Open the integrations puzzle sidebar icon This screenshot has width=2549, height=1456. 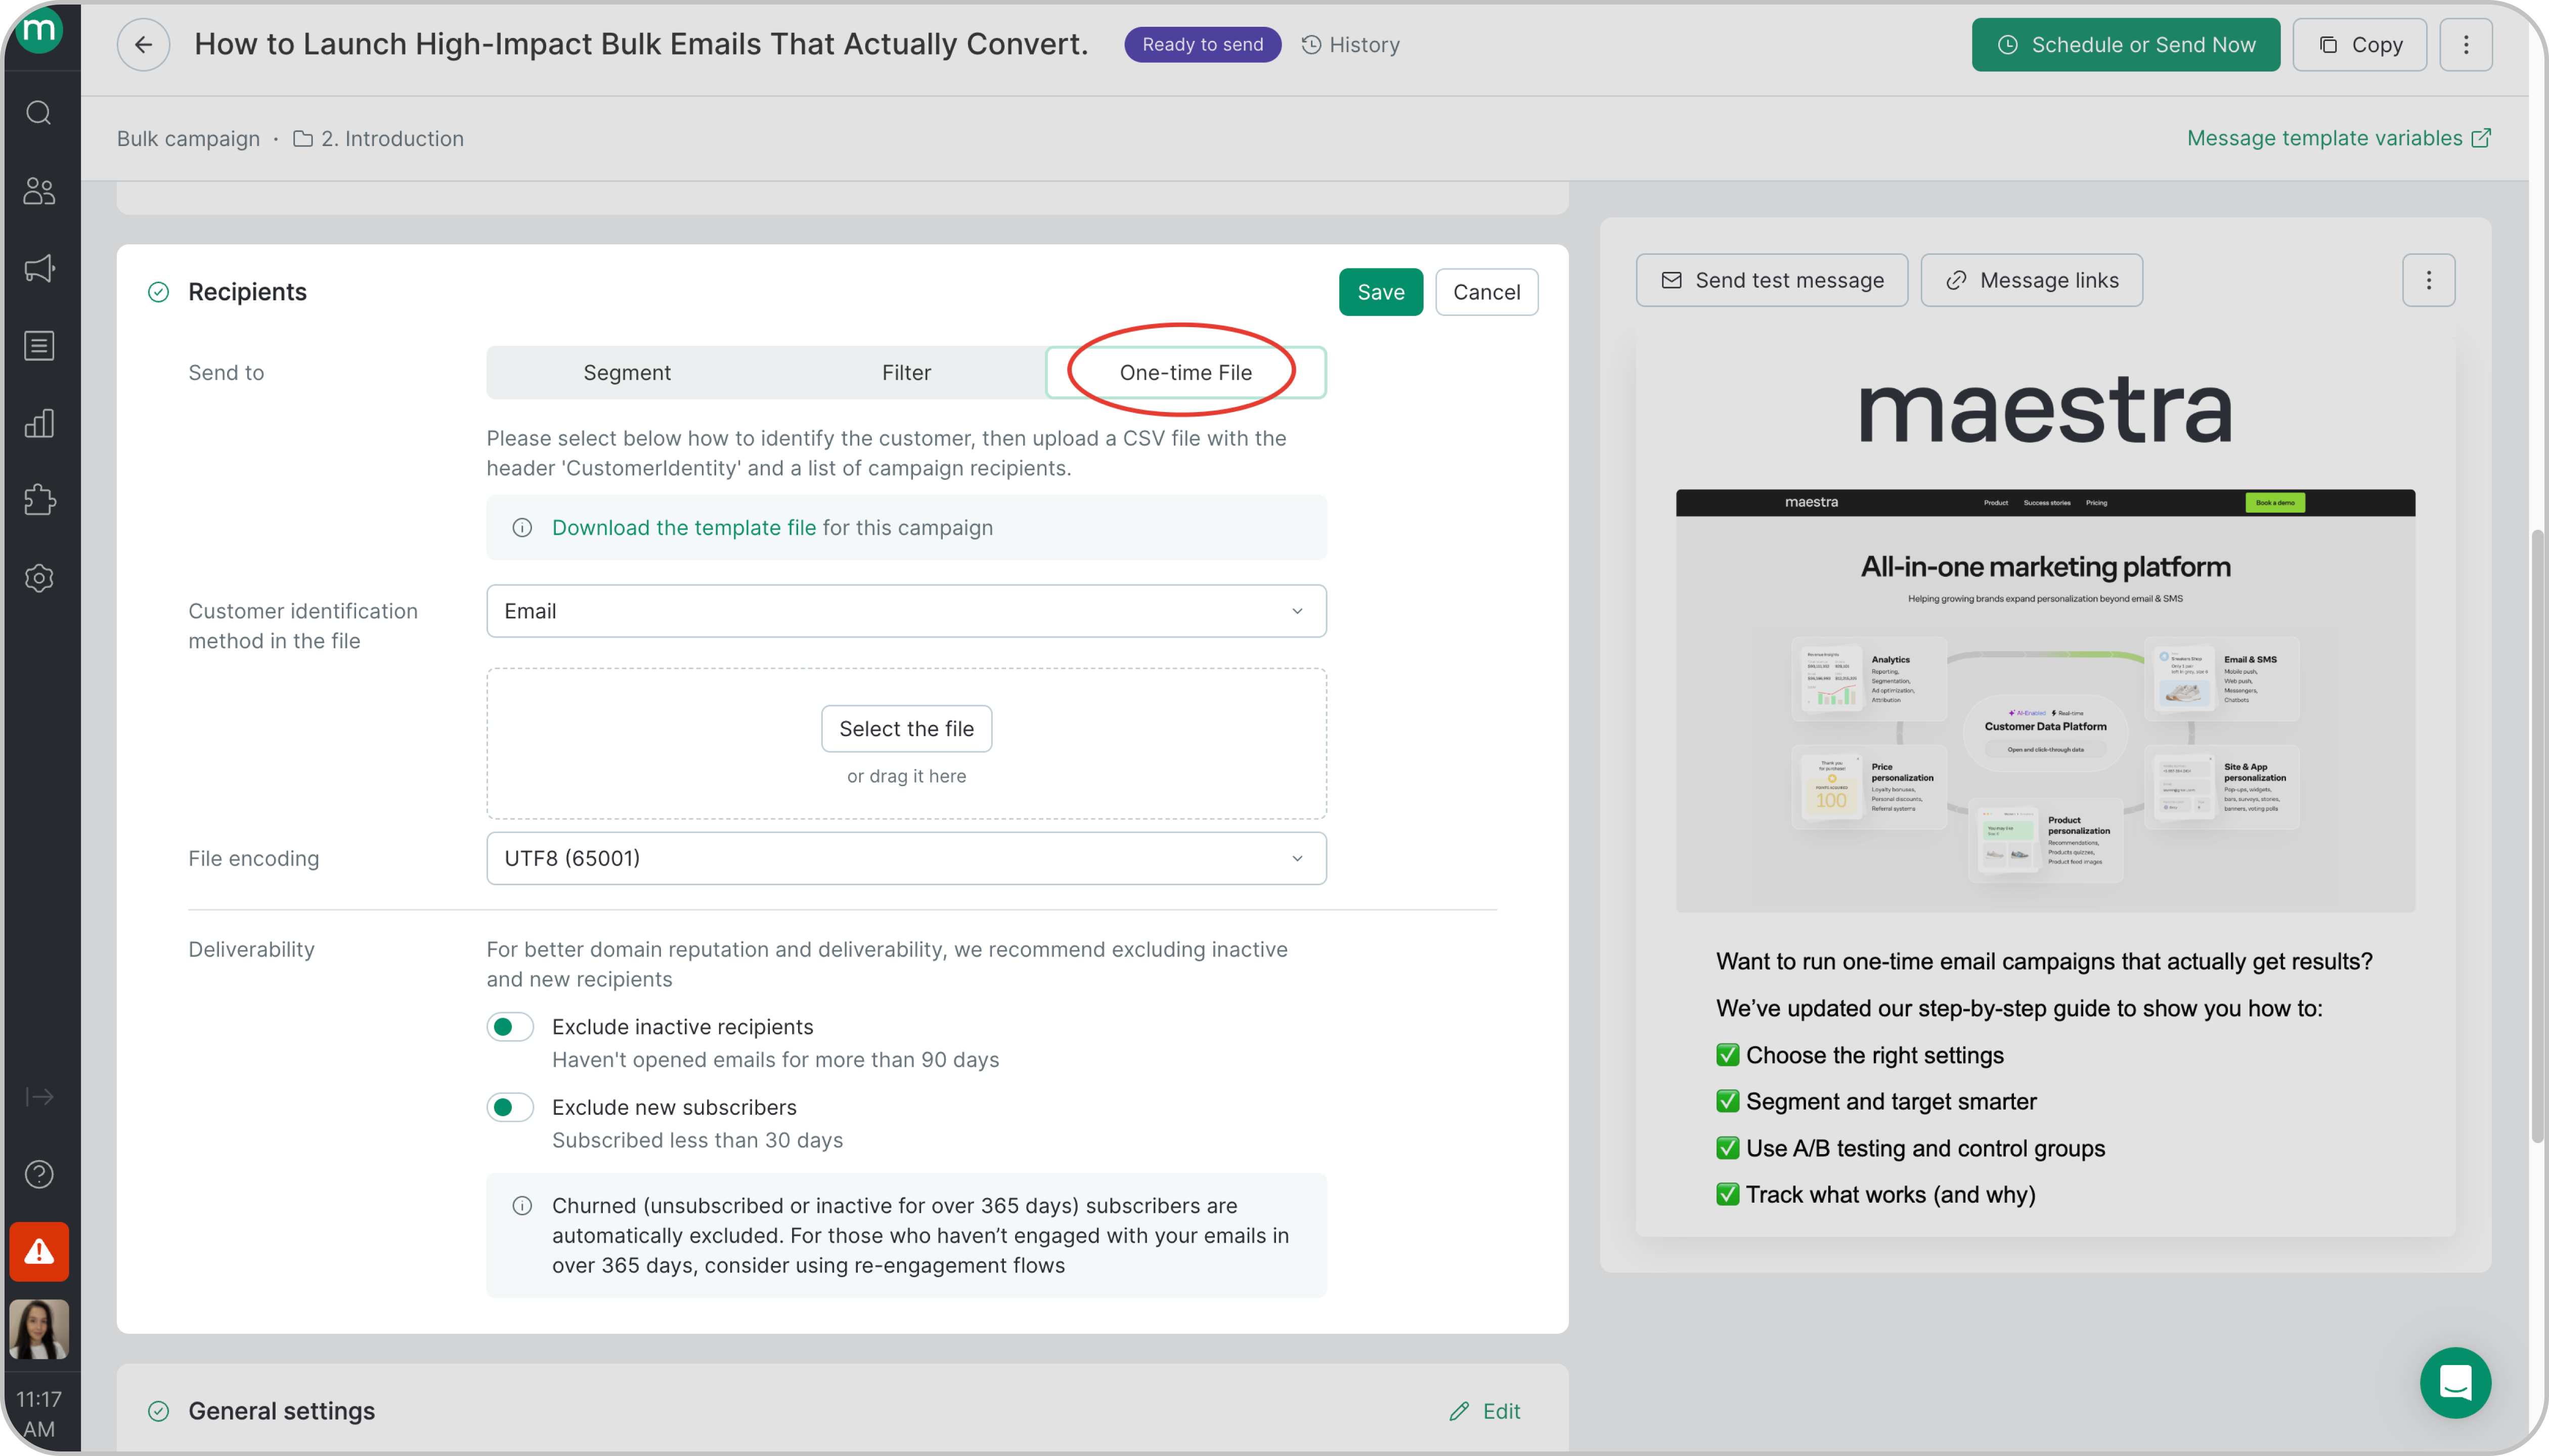[39, 500]
